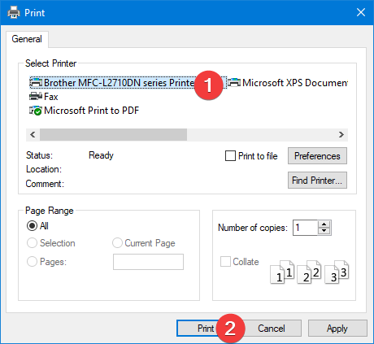Enable the Print to file checkbox
The width and height of the screenshot is (374, 344).
pyautogui.click(x=230, y=156)
